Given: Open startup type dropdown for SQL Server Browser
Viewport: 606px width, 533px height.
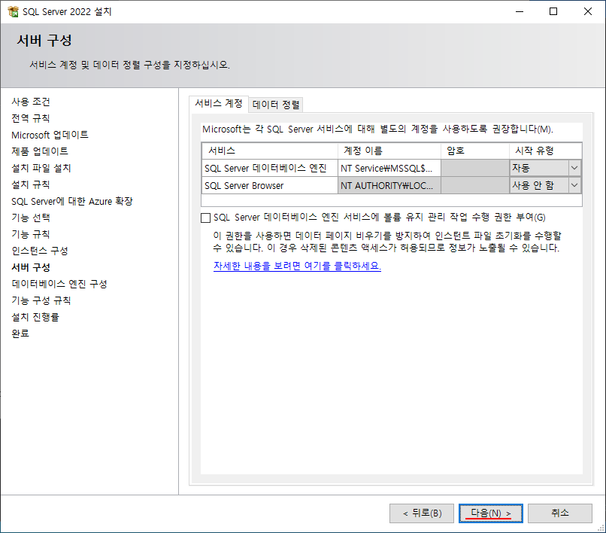Looking at the screenshot, I should click(574, 185).
